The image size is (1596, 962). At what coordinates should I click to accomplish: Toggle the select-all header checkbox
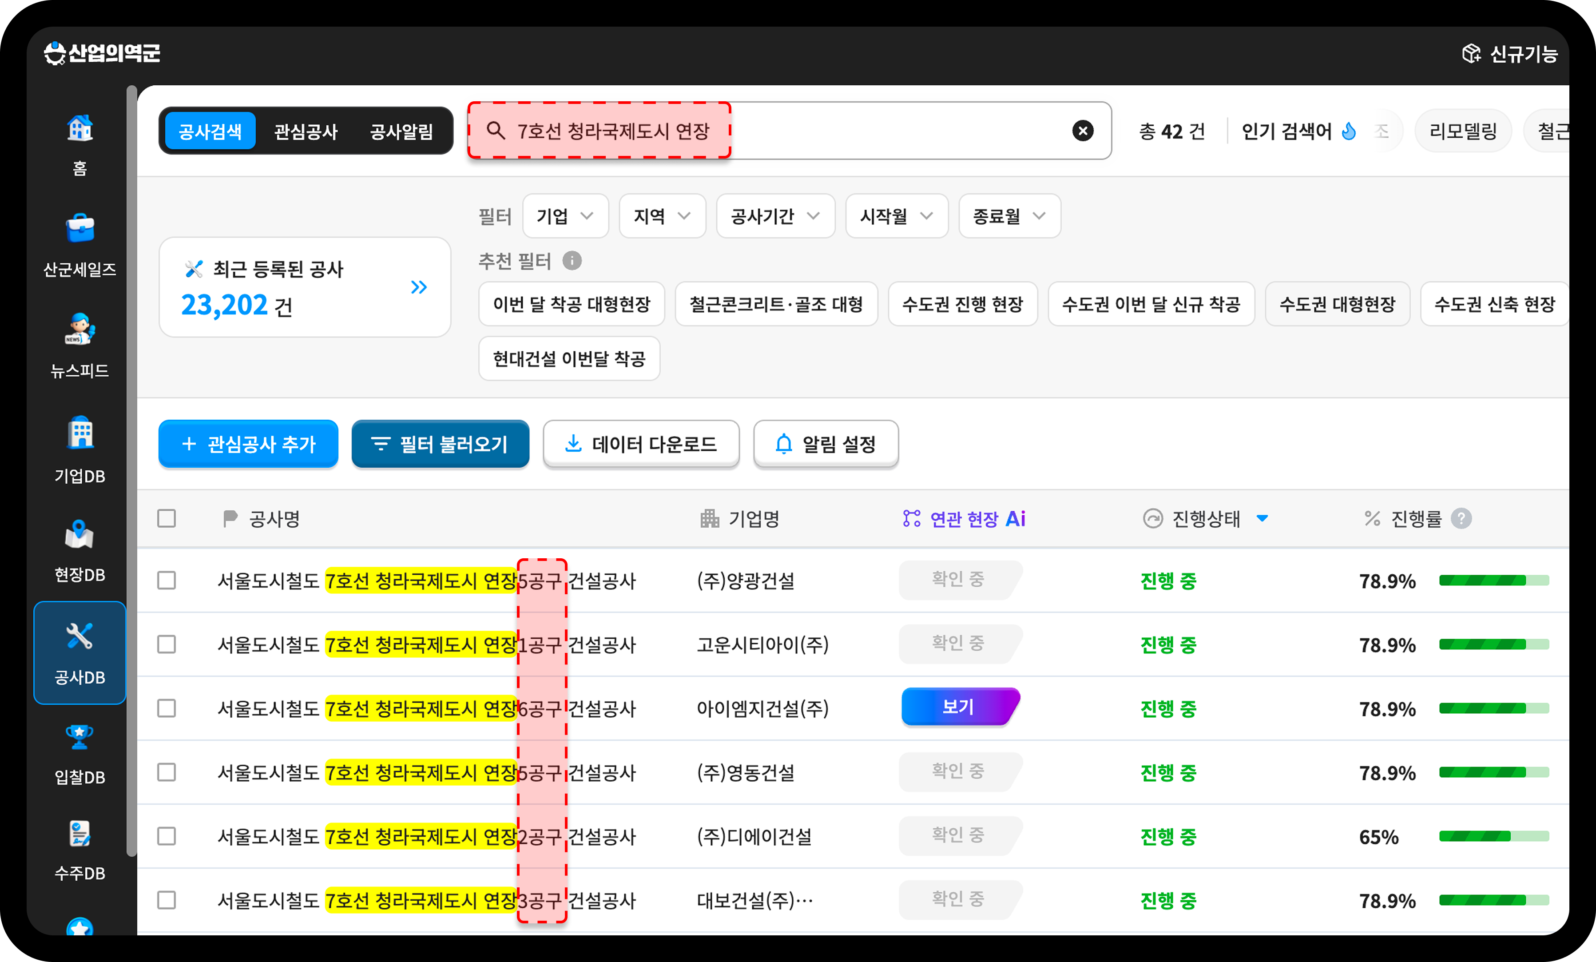pos(167,518)
